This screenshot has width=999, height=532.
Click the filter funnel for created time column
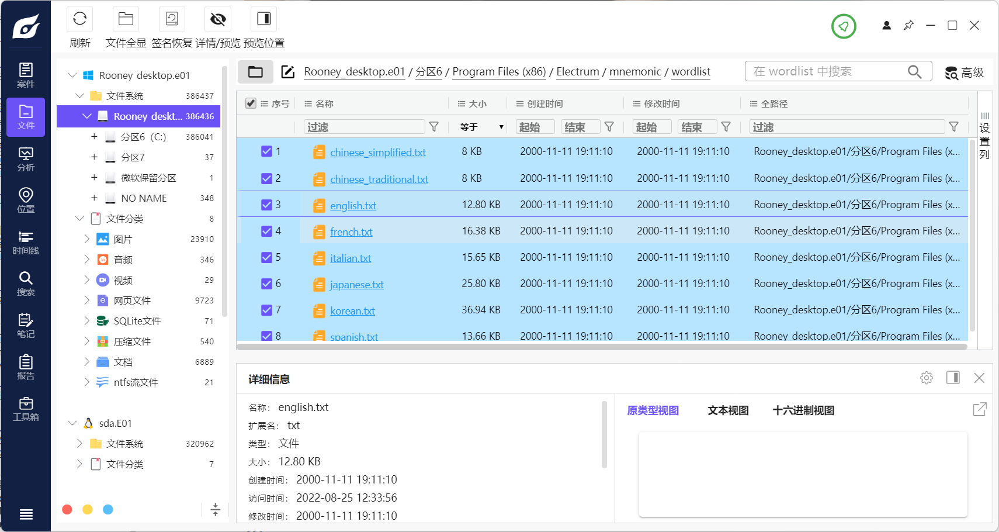pyautogui.click(x=609, y=127)
